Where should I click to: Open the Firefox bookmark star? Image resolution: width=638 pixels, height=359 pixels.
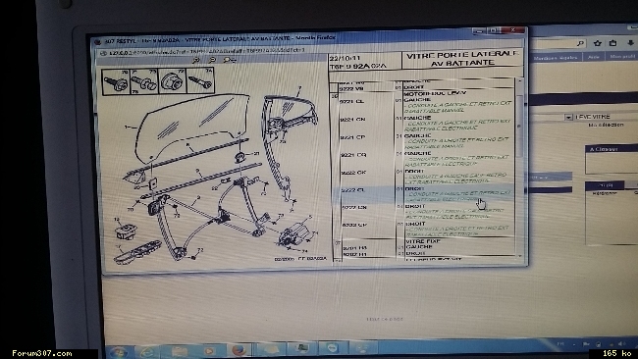[597, 43]
